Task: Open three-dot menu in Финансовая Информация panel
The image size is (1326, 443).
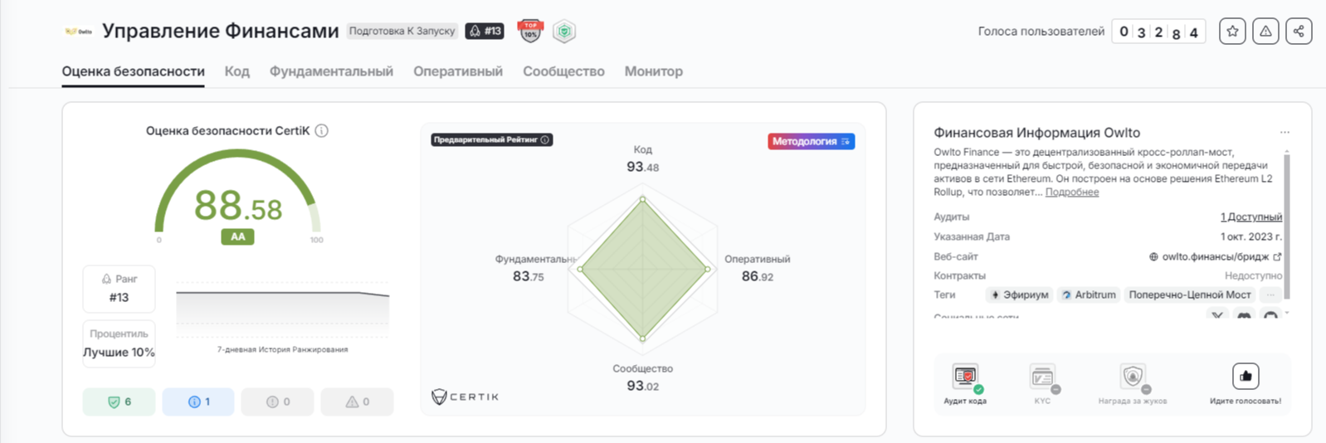Action: pyautogui.click(x=1285, y=133)
